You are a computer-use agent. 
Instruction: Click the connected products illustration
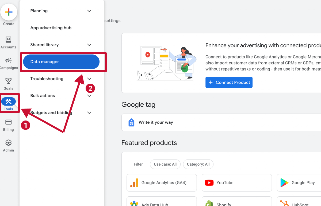(x=166, y=63)
